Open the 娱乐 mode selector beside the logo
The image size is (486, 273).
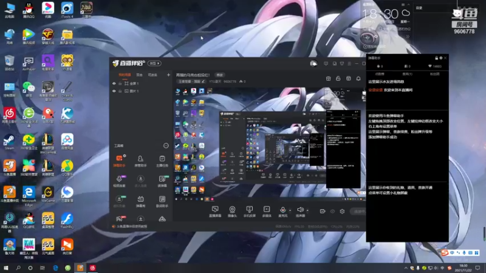tap(154, 64)
